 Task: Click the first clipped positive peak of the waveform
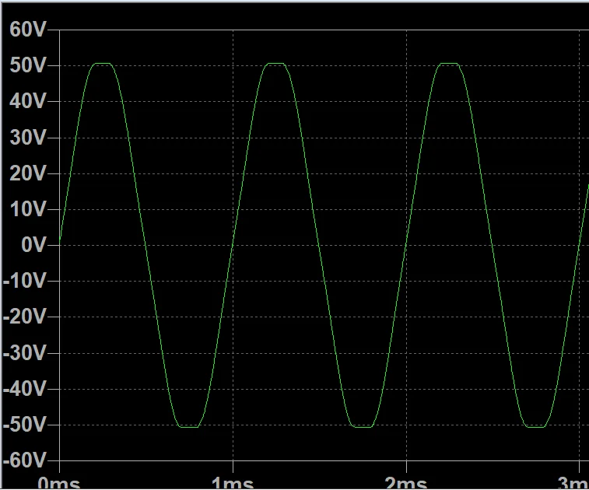(x=102, y=64)
